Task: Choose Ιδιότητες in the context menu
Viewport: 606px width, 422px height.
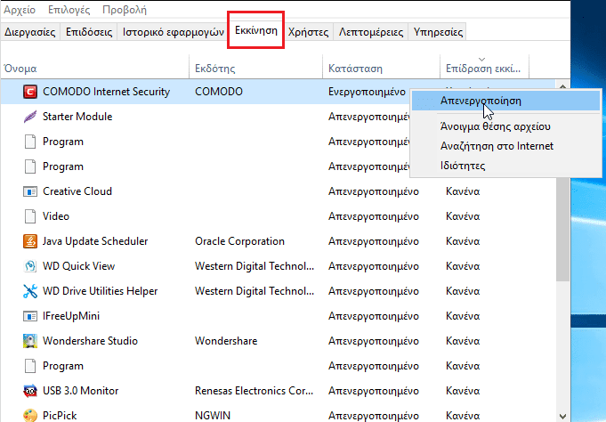Action: (x=505, y=166)
